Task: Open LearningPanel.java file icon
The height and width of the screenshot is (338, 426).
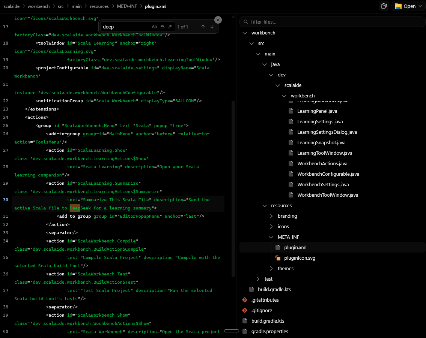Action: 291,111
